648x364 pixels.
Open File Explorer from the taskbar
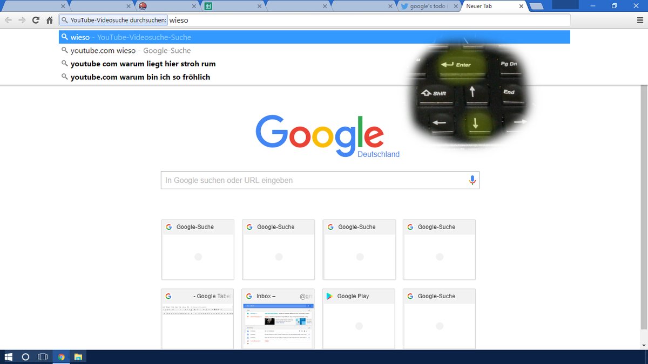click(x=78, y=356)
